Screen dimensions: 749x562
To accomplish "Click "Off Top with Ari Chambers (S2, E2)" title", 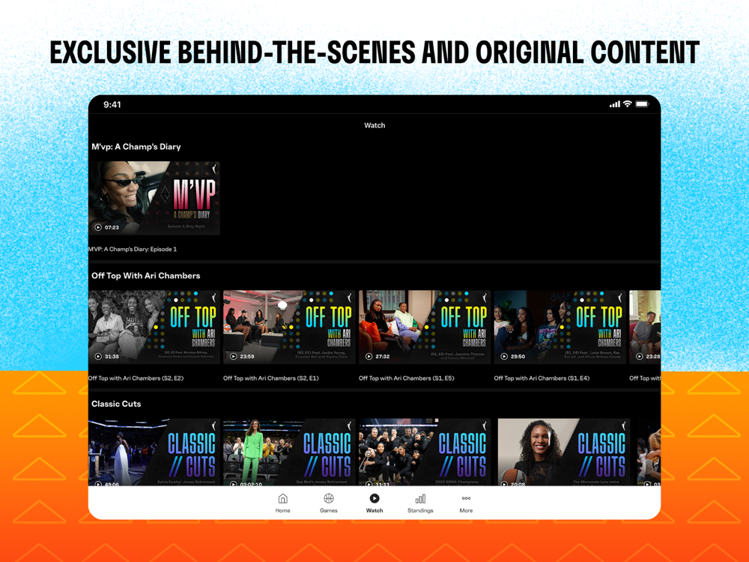I will pos(136,378).
